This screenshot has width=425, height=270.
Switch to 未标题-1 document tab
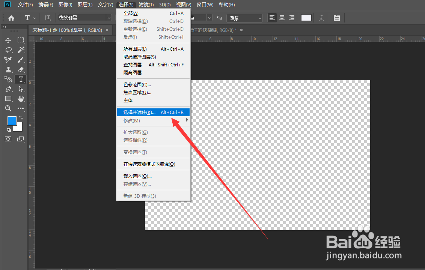[67, 30]
